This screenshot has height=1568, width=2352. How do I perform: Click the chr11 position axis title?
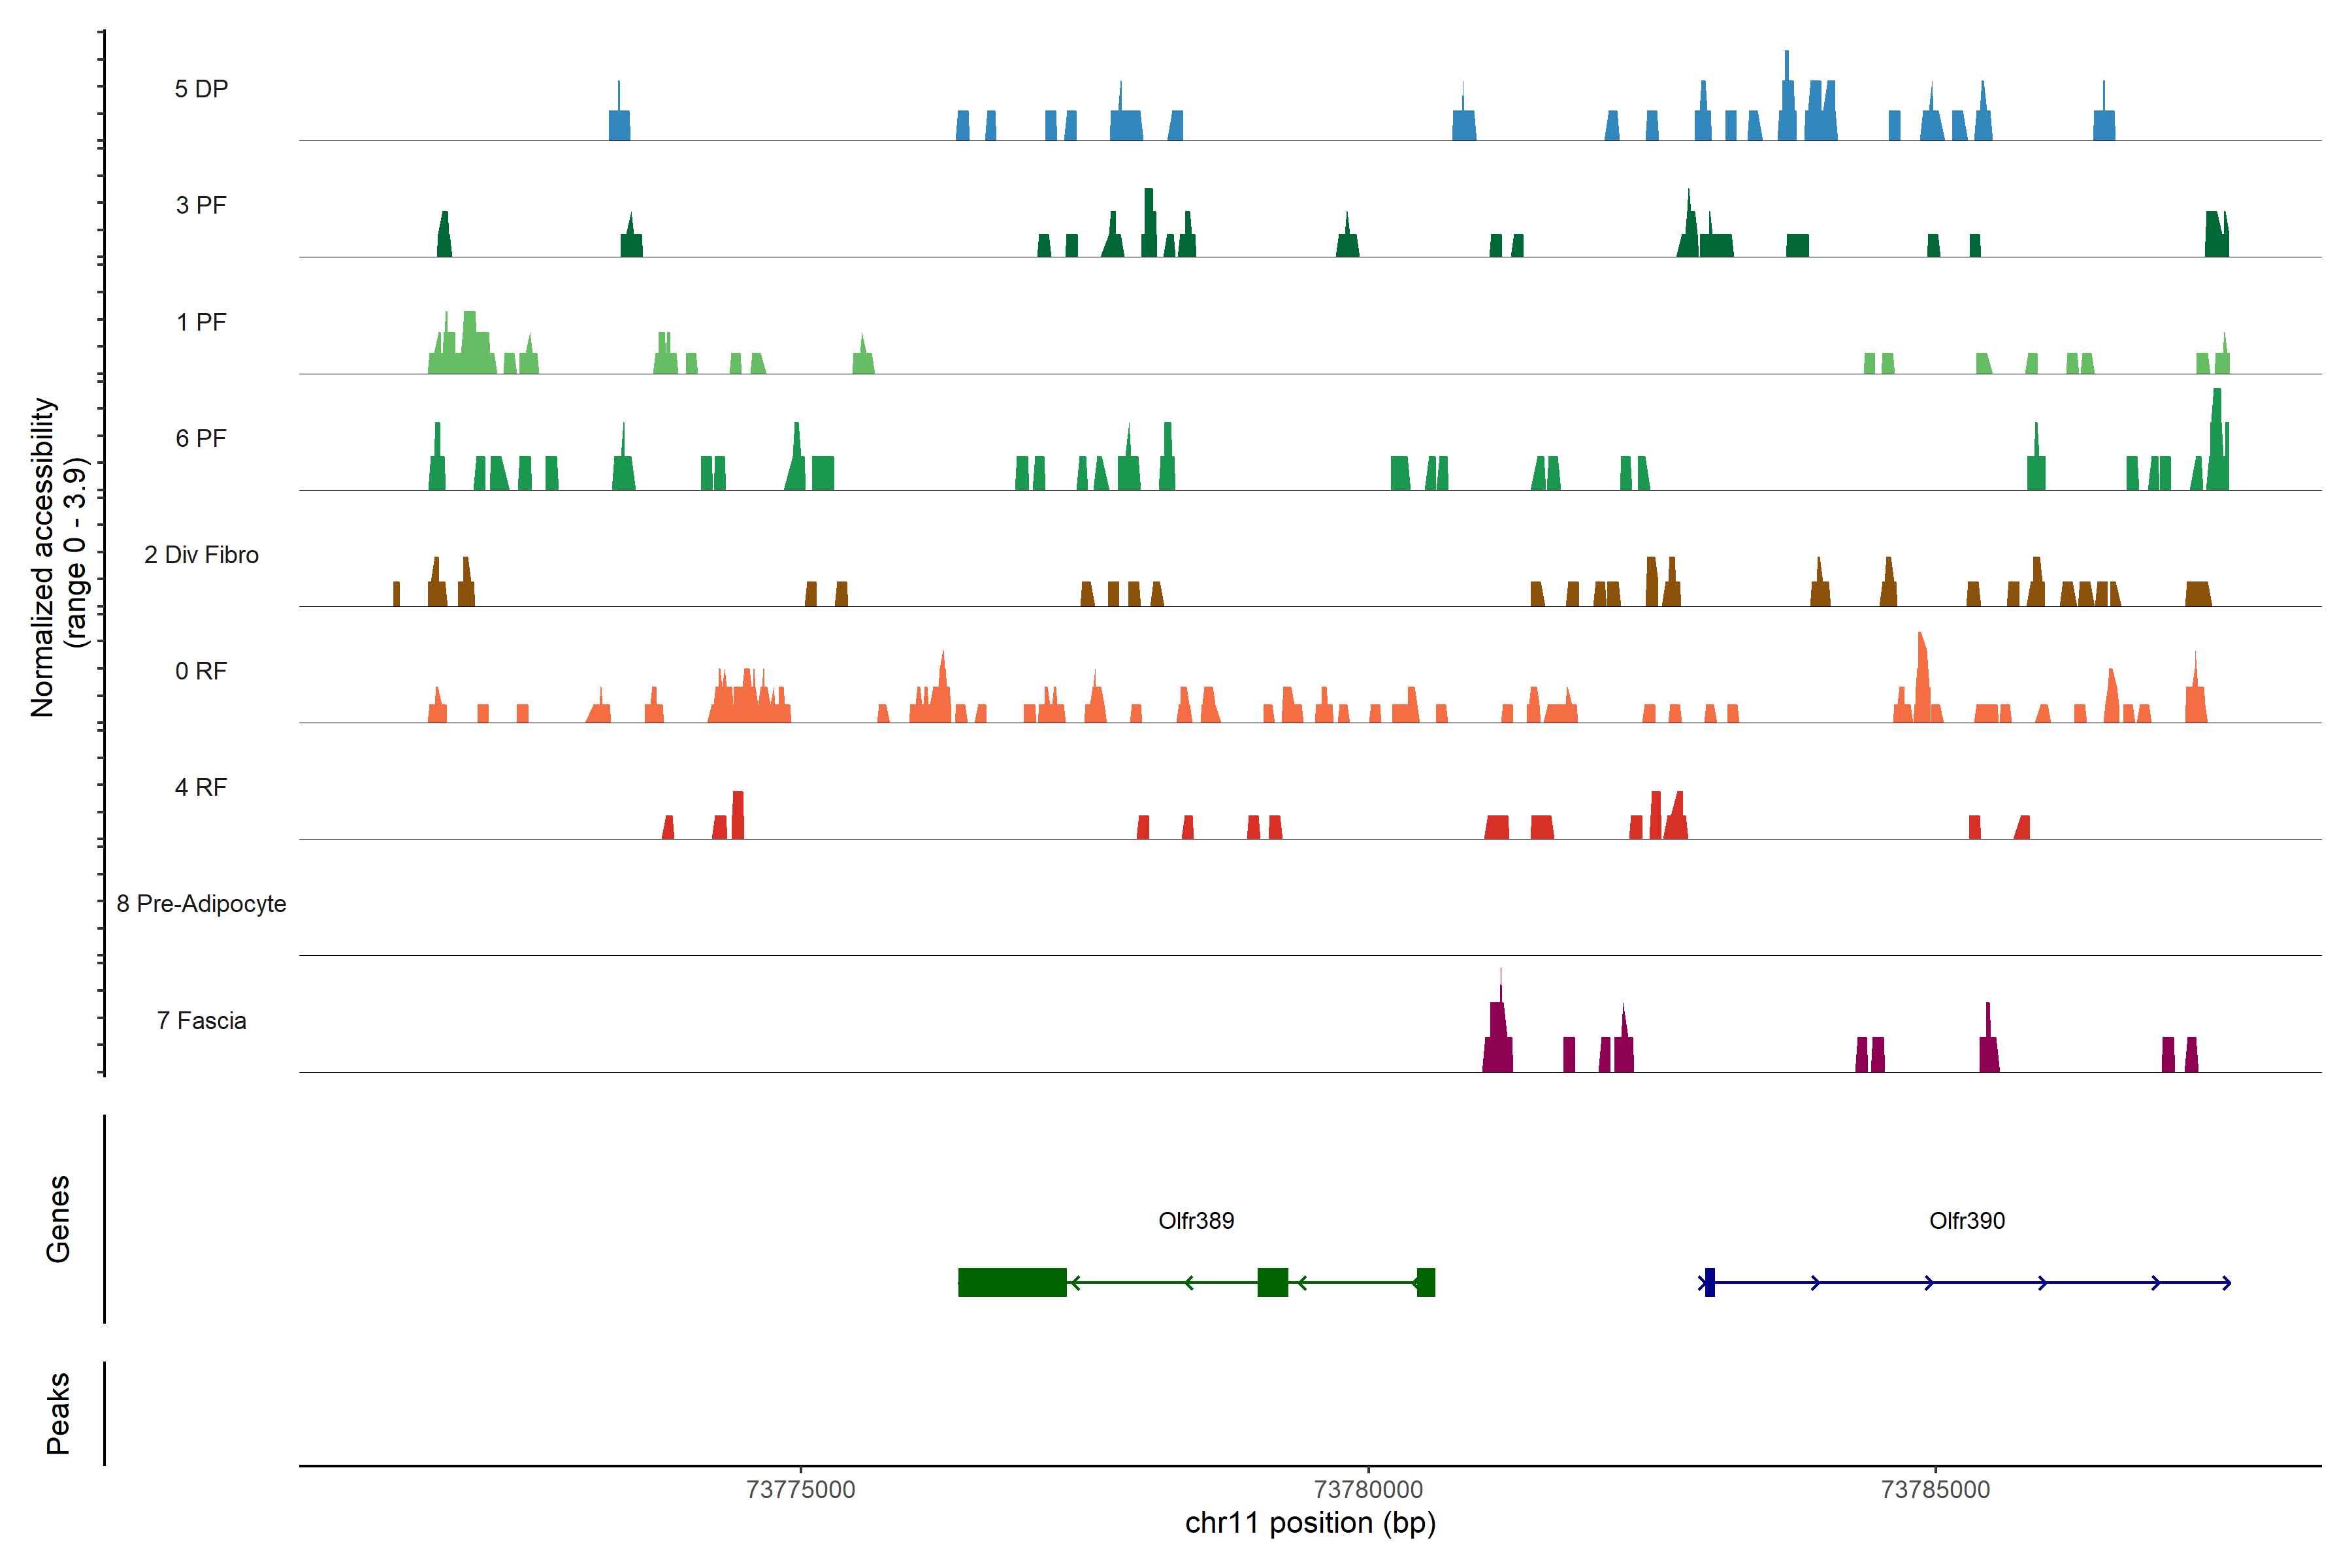tap(1310, 1523)
